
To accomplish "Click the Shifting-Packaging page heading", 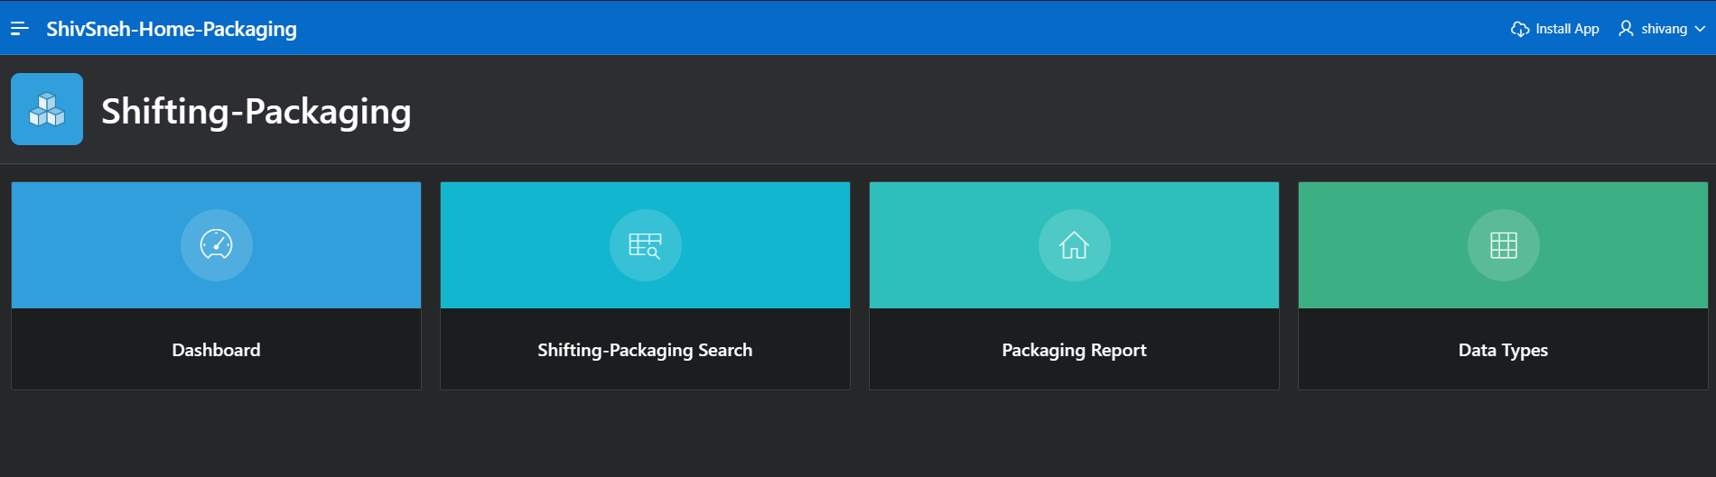I will click(x=256, y=112).
